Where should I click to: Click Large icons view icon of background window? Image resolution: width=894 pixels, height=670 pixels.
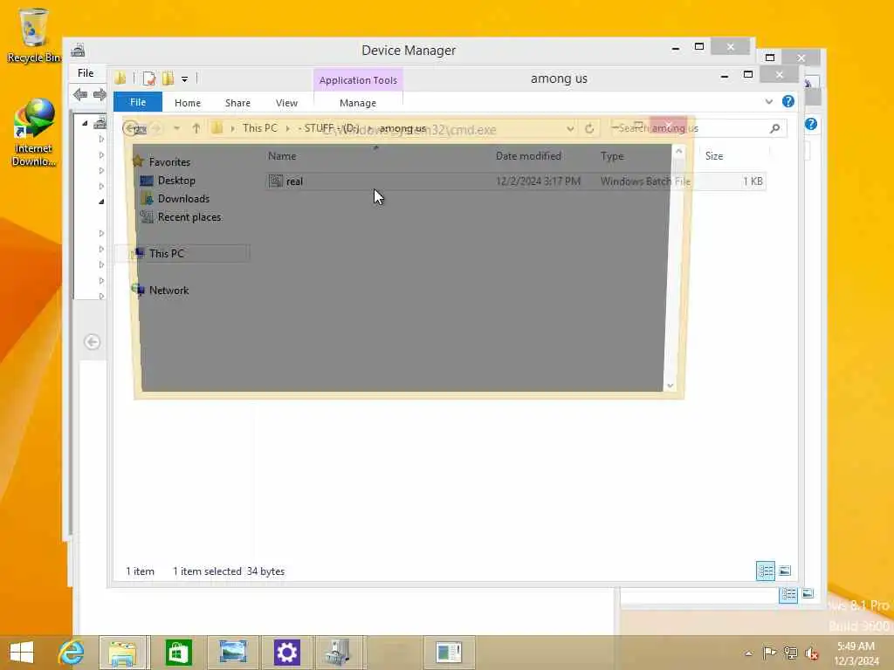point(808,593)
